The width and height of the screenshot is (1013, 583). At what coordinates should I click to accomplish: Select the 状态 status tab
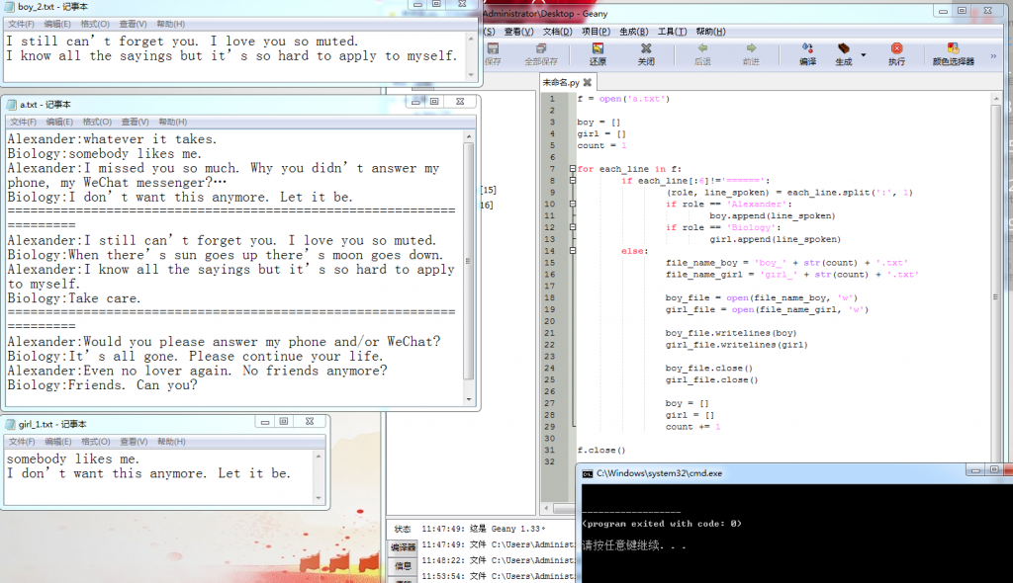pos(403,529)
